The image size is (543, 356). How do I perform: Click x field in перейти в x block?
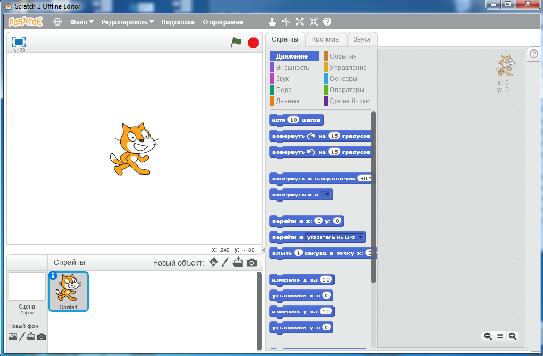click(x=319, y=221)
